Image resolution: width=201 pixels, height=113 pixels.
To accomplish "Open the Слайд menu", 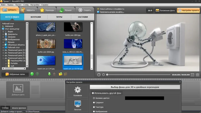I will click(x=26, y=5).
